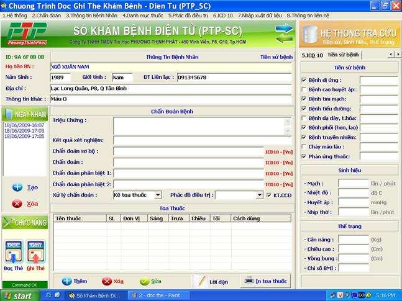Click the Triệu Chứng scrollbar

(287, 127)
